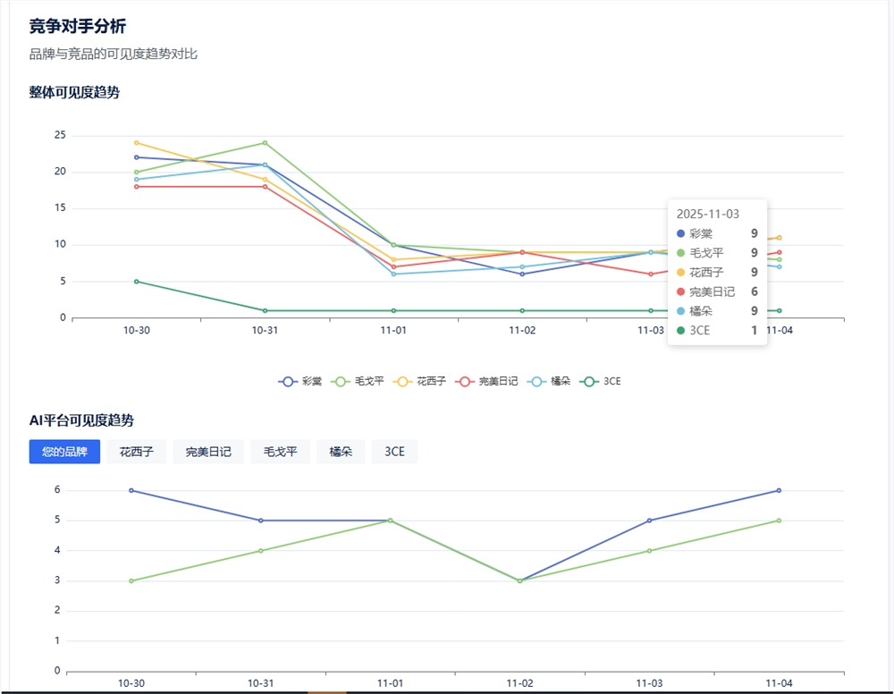The width and height of the screenshot is (894, 694).
Task: Click 彩棠 data point at 11-02 in top chart
Action: 522,275
